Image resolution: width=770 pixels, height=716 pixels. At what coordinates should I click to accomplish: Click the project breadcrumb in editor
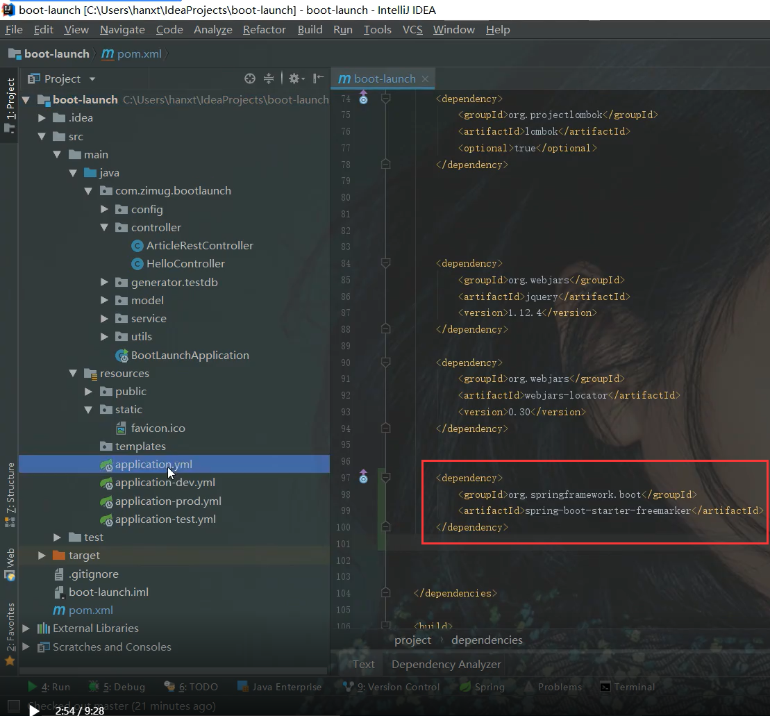click(x=412, y=640)
